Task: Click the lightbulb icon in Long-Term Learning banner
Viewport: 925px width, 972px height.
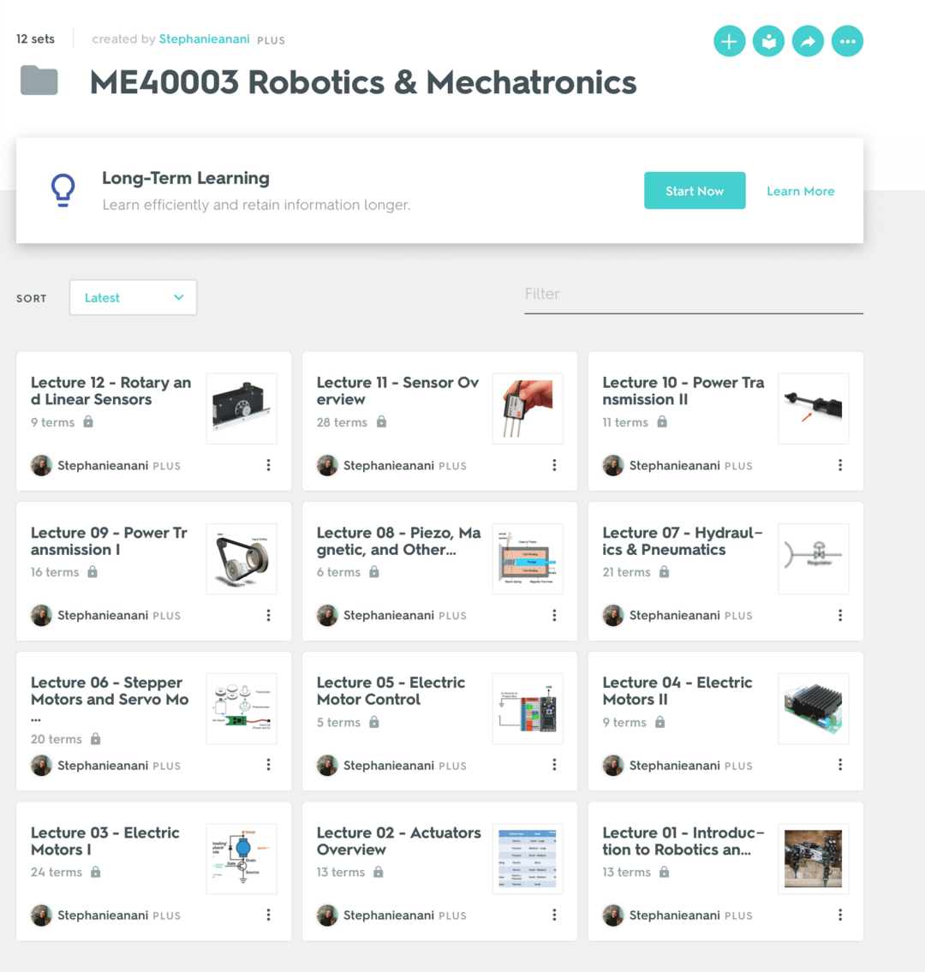Action: tap(63, 190)
